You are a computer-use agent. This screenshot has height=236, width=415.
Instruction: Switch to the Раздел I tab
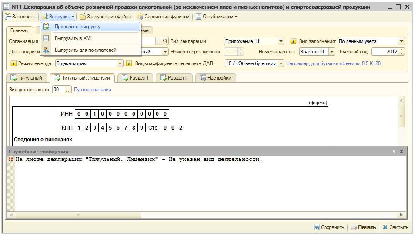pyautogui.click(x=136, y=78)
